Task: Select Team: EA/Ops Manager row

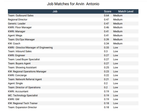Action: click(x=73, y=40)
